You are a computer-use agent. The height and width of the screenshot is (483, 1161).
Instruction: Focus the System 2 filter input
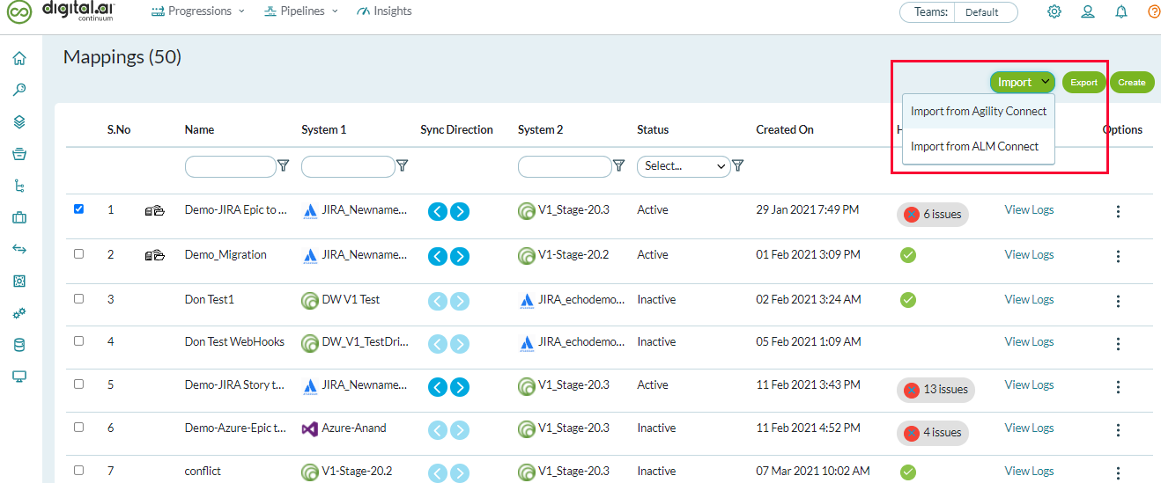click(x=565, y=166)
